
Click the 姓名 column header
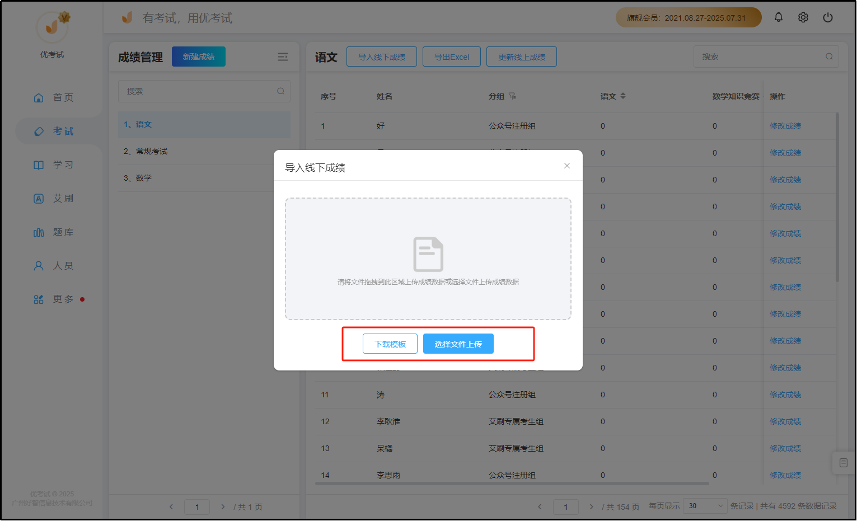pos(385,96)
